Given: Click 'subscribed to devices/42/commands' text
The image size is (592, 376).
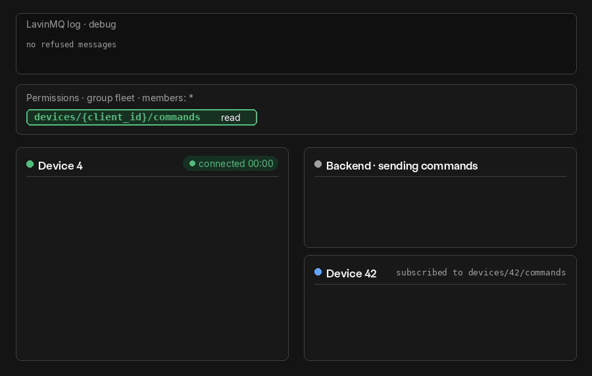Looking at the screenshot, I should click(x=481, y=272).
